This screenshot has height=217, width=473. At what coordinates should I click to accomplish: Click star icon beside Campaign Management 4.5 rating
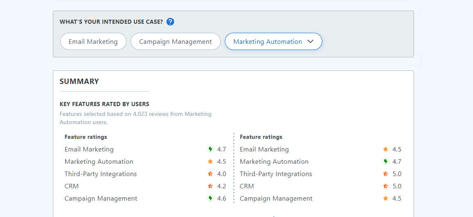[x=386, y=199]
